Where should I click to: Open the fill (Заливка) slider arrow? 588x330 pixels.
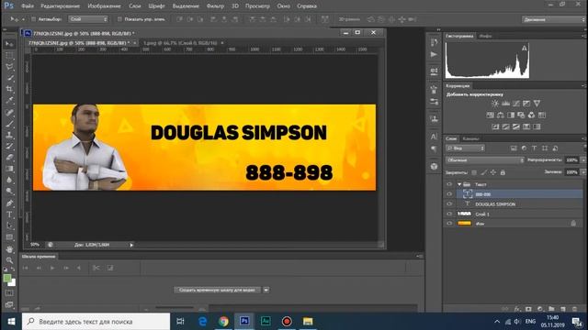(x=582, y=172)
